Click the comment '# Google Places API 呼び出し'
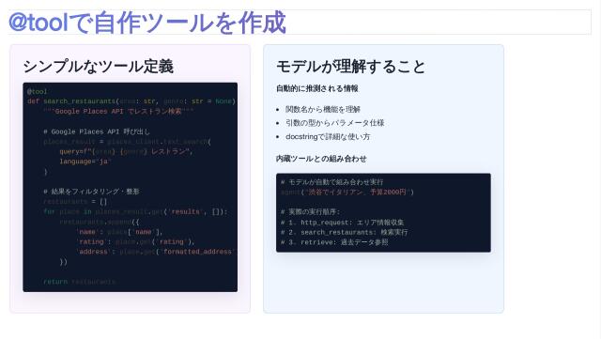601x339 pixels. click(97, 131)
